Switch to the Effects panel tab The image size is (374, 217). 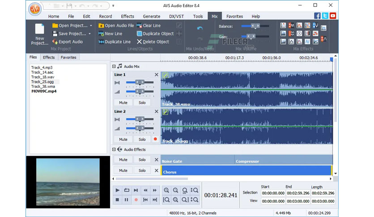(x=49, y=57)
